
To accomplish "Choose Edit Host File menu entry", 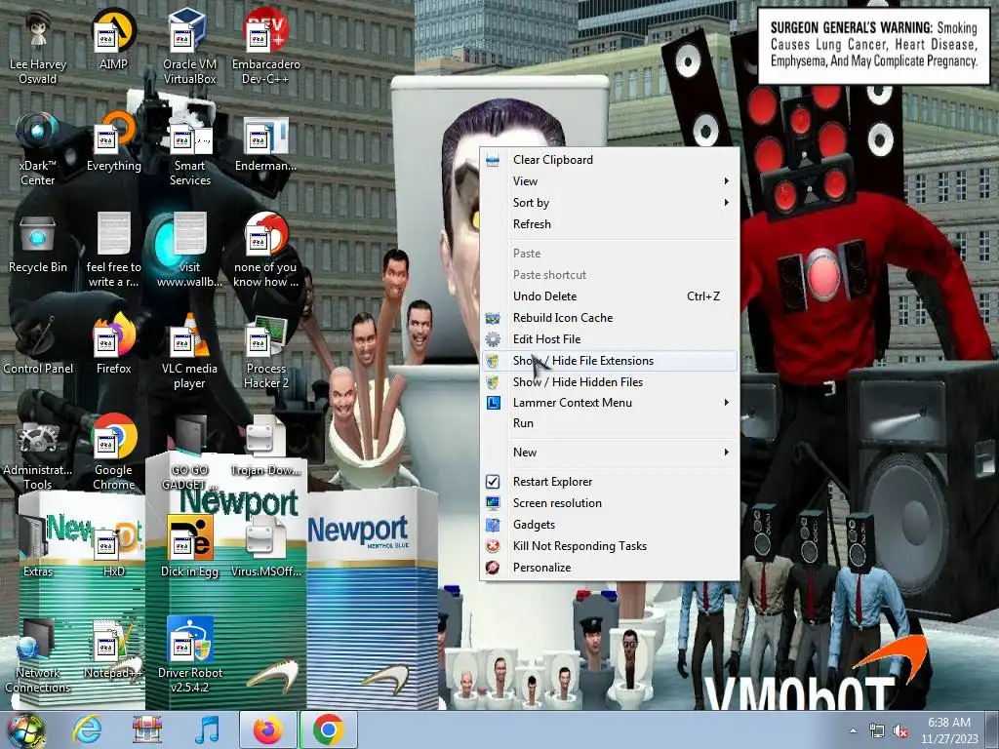I will pos(610,339).
